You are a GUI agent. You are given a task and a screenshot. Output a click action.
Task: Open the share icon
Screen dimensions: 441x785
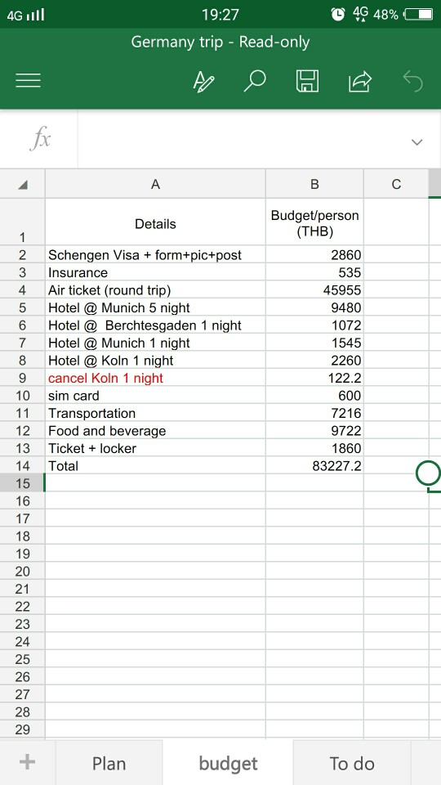(360, 82)
